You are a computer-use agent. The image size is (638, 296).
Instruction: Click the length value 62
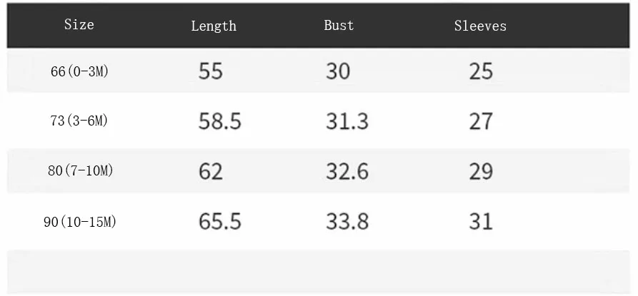tap(211, 171)
